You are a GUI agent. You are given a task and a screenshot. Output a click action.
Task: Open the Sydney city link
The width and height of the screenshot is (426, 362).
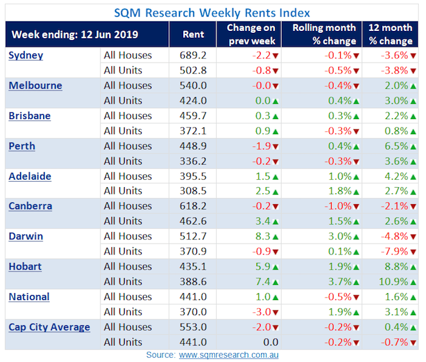(x=26, y=55)
